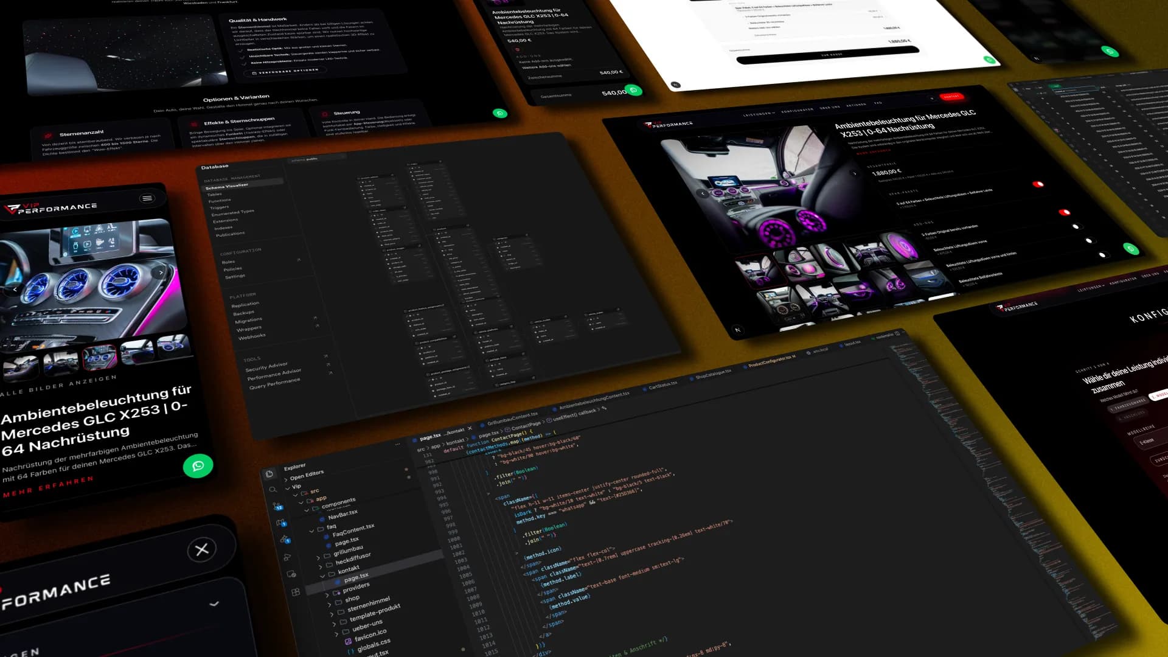Screen dimensions: 1168x657
Task: Open the LEISTUNGEN dropdown in the site navbar
Action: [759, 114]
